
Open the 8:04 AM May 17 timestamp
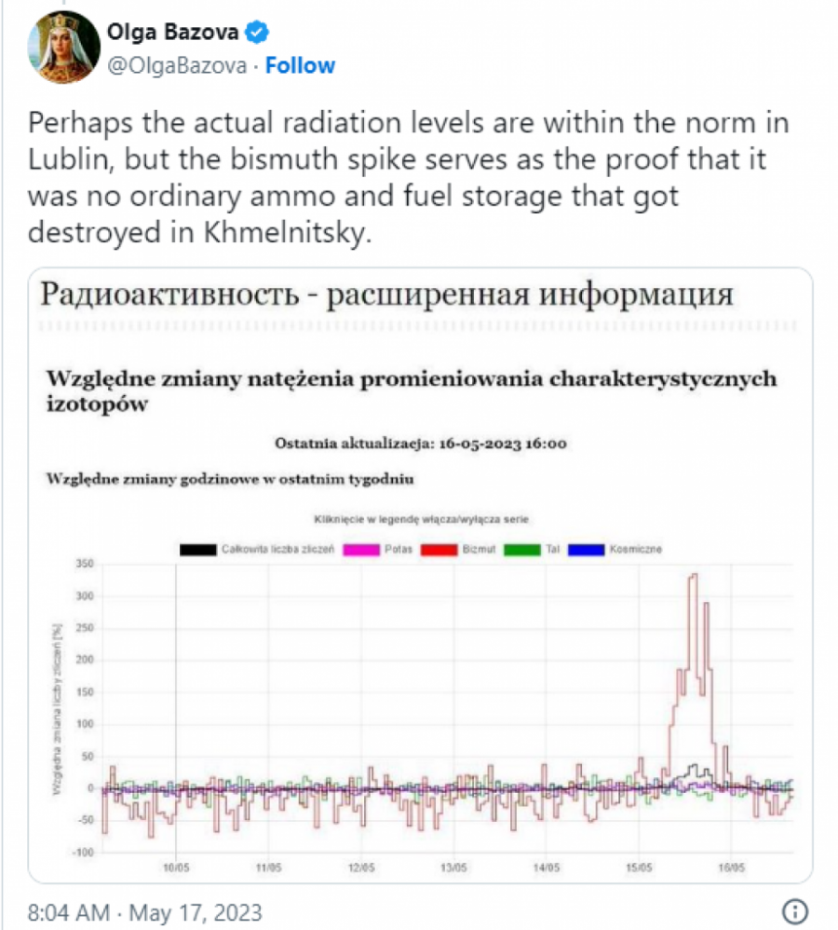pyautogui.click(x=132, y=910)
